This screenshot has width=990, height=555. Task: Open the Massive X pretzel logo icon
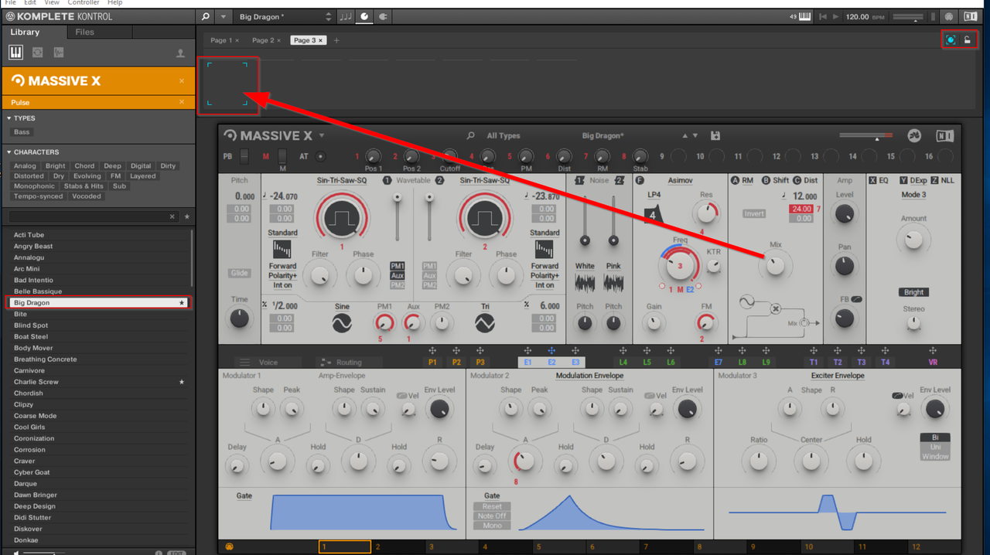click(x=914, y=136)
